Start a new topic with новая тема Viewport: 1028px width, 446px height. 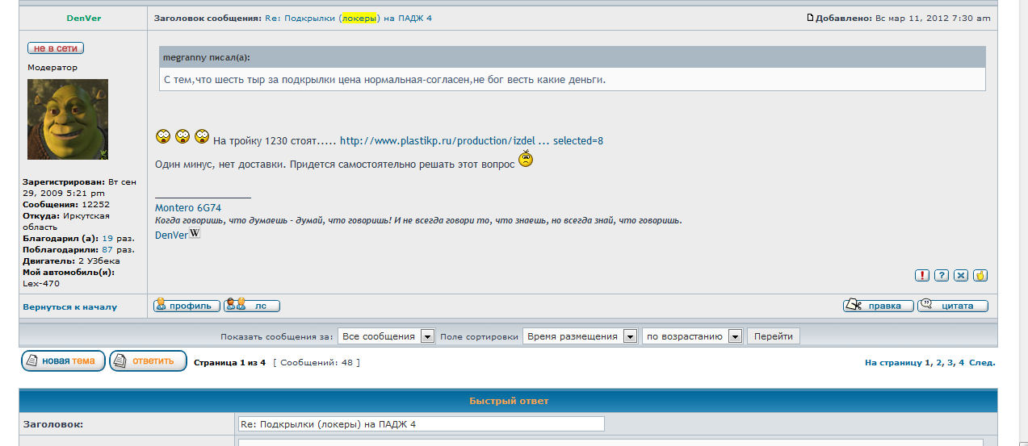tap(63, 361)
